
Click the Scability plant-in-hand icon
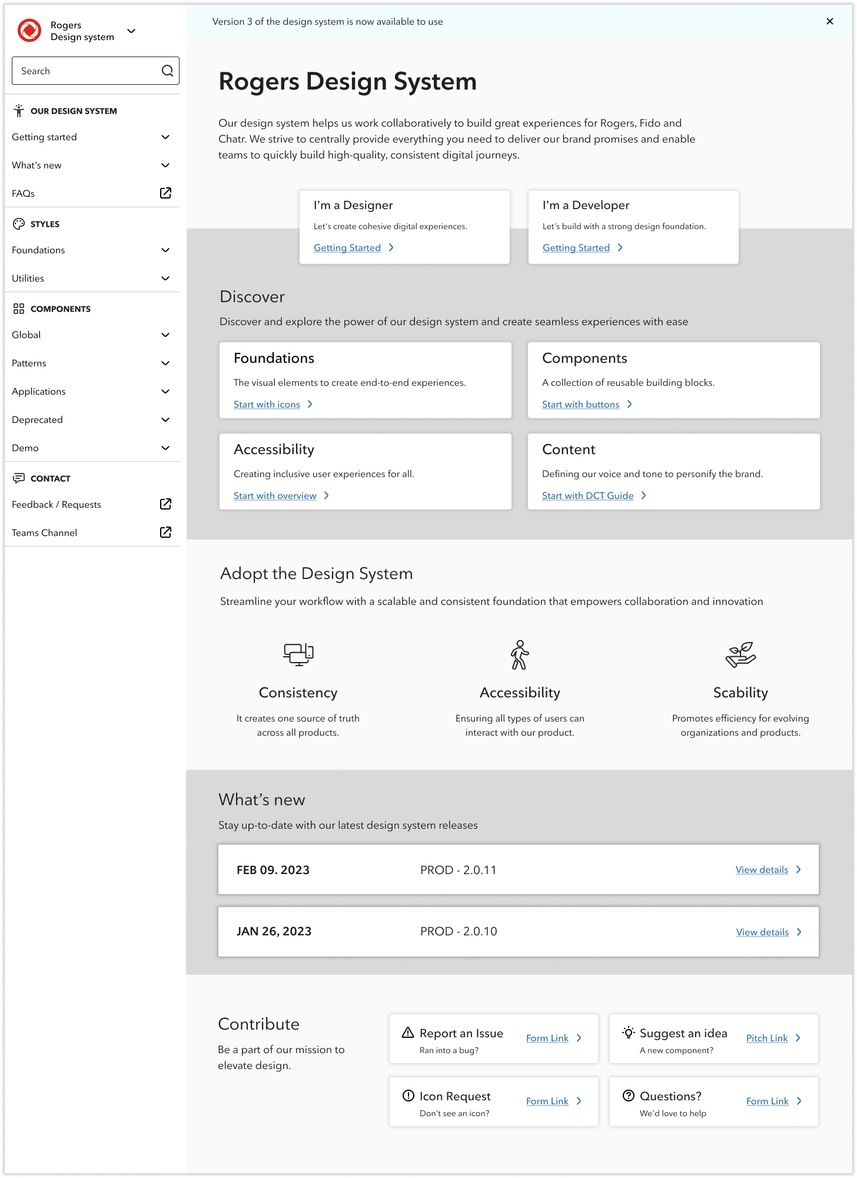click(x=740, y=654)
